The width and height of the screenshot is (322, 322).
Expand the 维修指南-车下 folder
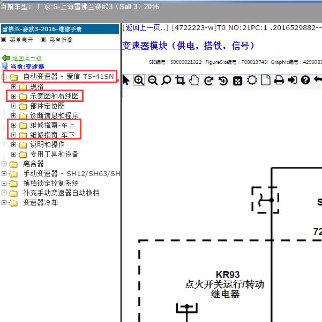(x=13, y=135)
